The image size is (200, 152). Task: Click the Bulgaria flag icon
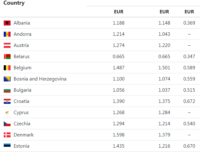point(7,90)
